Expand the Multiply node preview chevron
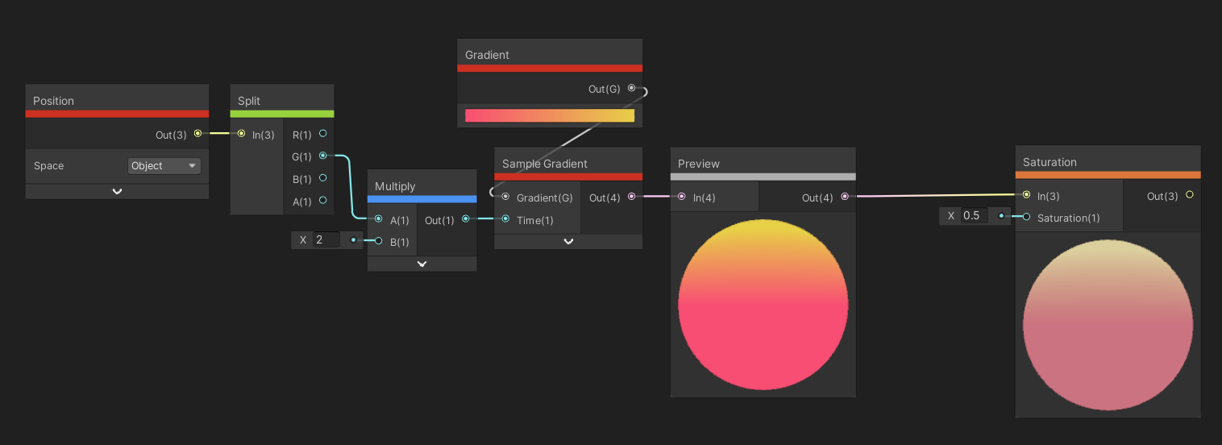1222x445 pixels. tap(422, 264)
